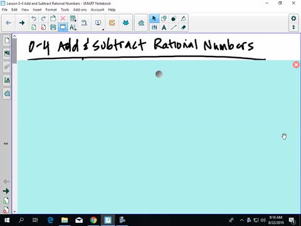Toggle the screen shade button
Viewport: 301px width, 226px height.
pos(63,27)
